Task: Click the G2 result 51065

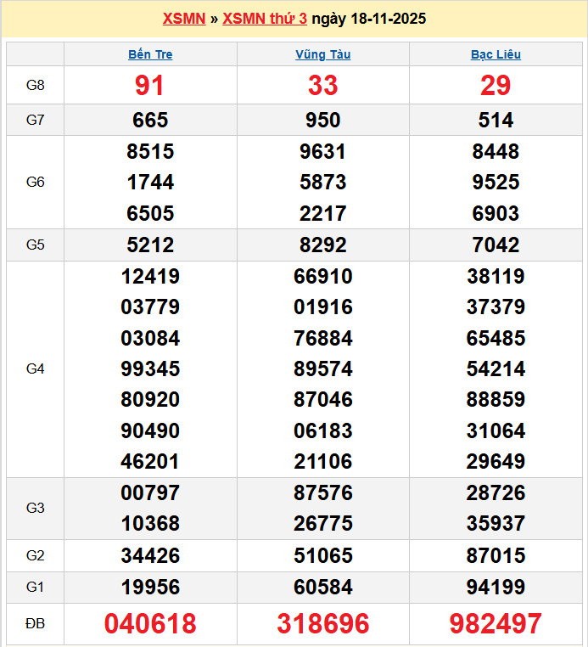Action: click(322, 556)
